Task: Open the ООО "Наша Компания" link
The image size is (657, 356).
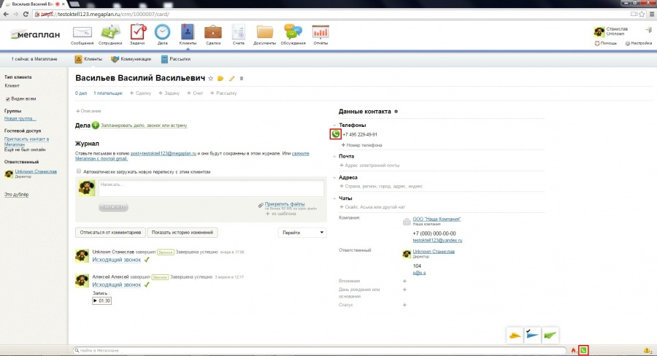Action: click(x=437, y=219)
